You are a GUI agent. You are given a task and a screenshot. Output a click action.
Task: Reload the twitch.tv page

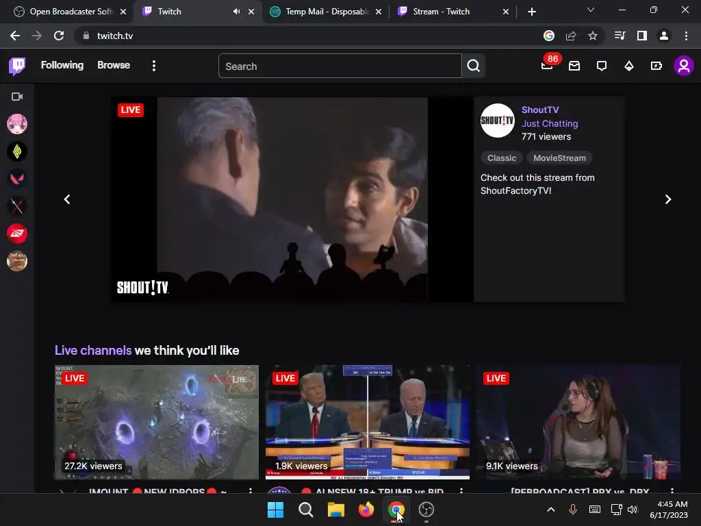[59, 36]
